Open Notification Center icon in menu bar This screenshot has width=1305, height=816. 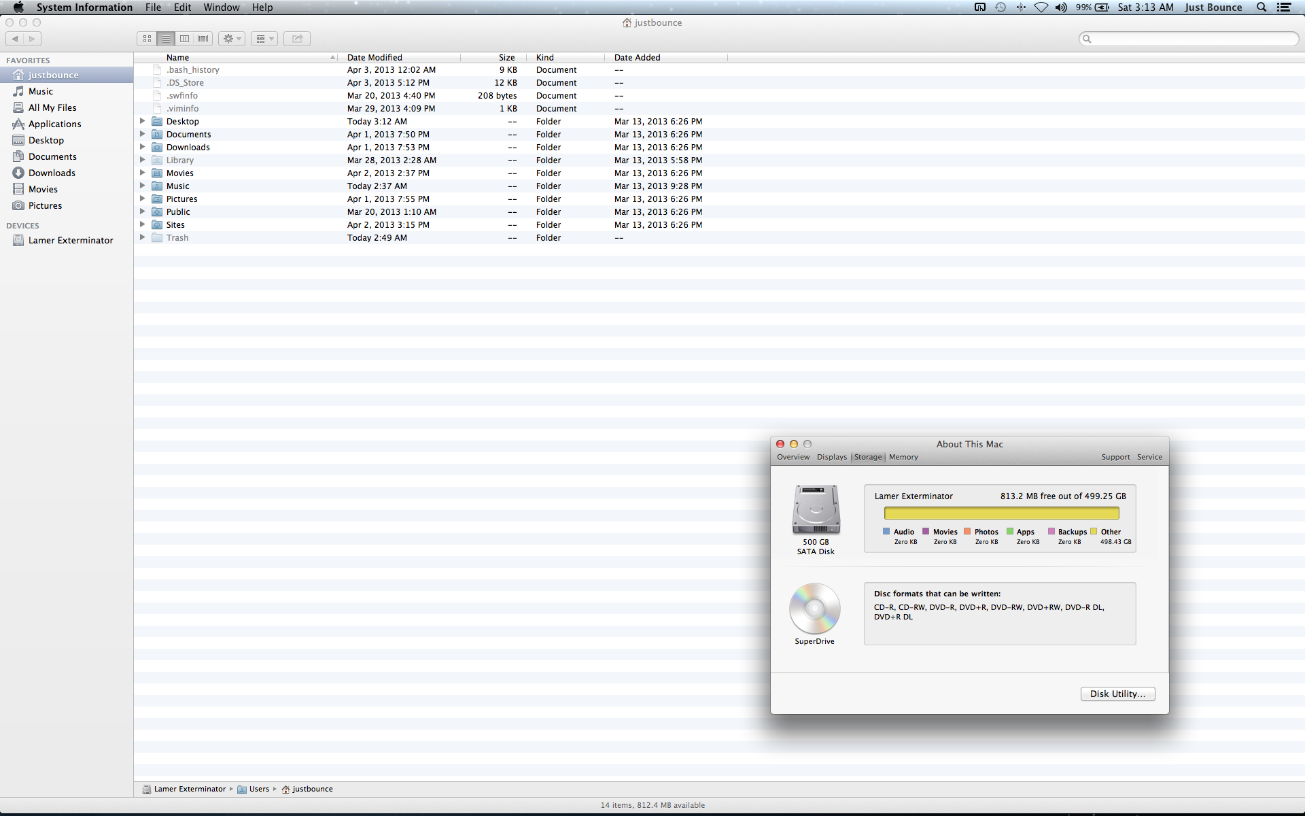1284,7
